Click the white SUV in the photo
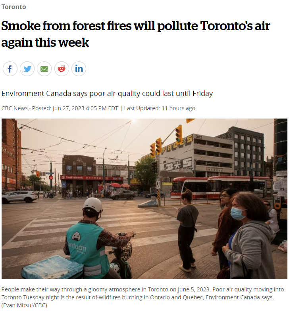Image resolution: width=289 pixels, height=312 pixels. [x=19, y=197]
